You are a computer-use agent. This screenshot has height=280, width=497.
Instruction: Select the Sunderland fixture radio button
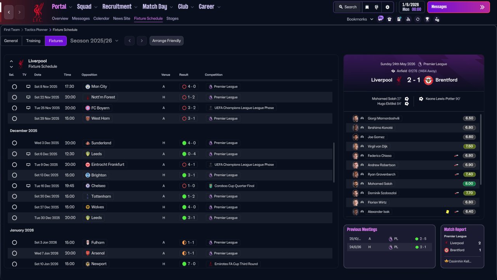click(x=14, y=143)
